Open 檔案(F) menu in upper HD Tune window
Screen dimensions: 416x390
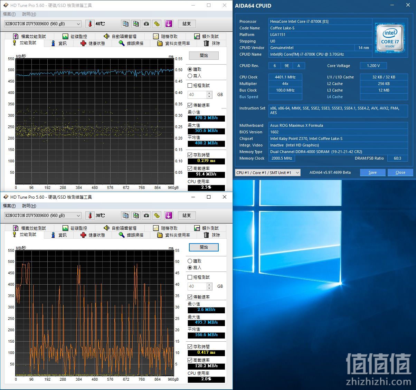pos(9,14)
